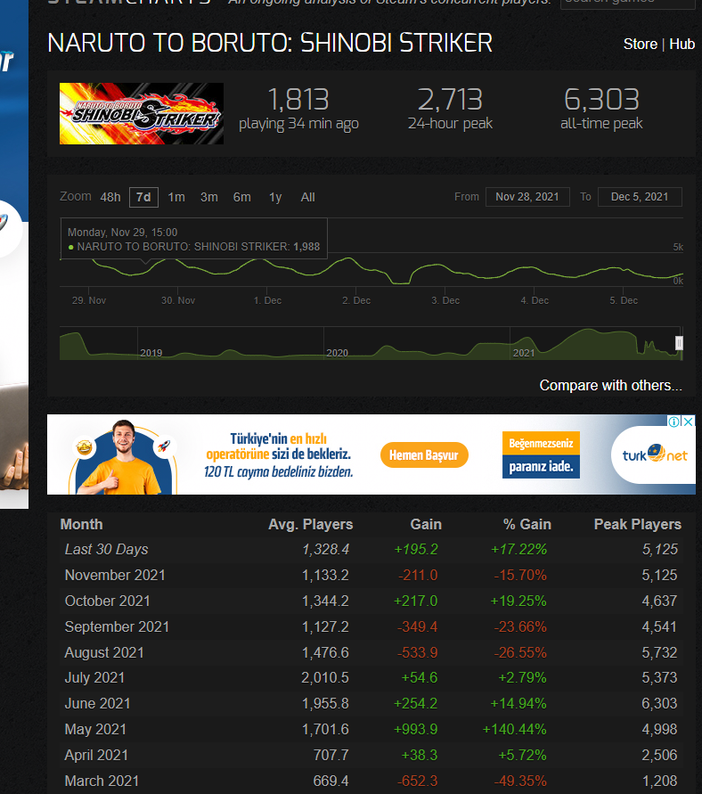Click the April 2021 row label
Image resolution: width=702 pixels, height=794 pixels.
(x=96, y=755)
